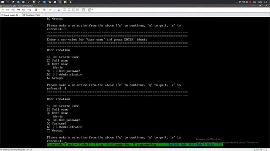Close the second Oracle Linux 8 VM tab

[x=43, y=15]
